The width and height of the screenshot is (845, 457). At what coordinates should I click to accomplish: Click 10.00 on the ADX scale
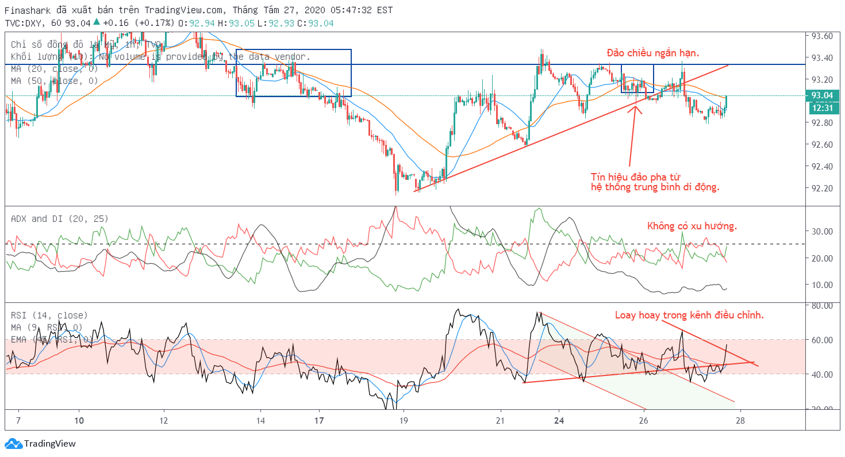[x=821, y=285]
